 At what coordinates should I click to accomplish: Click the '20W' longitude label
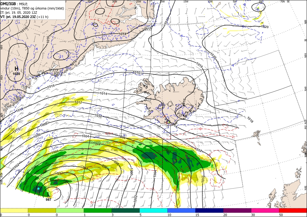coord(162,2)
